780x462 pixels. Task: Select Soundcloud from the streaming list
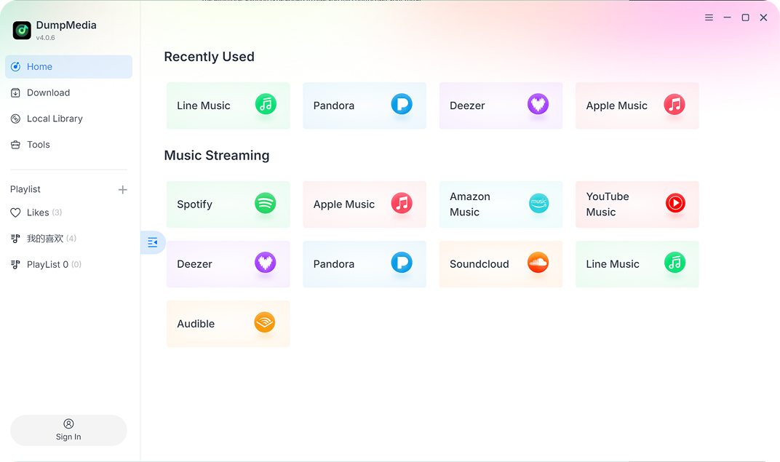501,264
